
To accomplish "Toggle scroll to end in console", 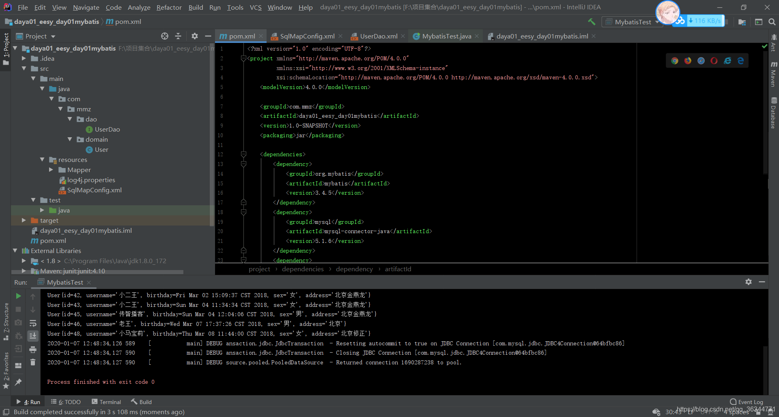I will (33, 336).
